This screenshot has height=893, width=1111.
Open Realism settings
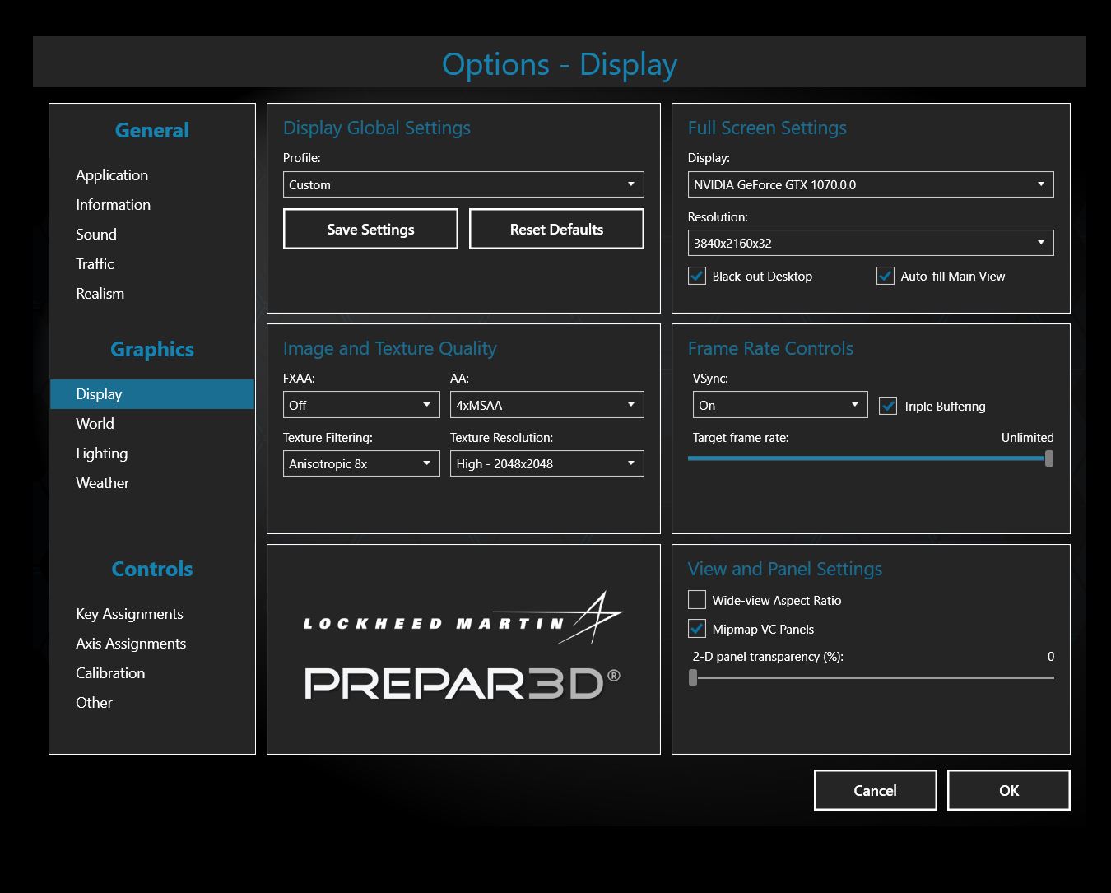pyautogui.click(x=100, y=294)
